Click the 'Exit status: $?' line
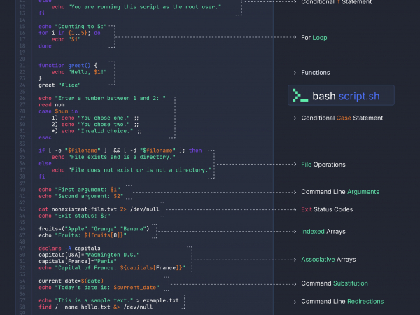This screenshot has width=420, height=315. pyautogui.click(x=74, y=216)
